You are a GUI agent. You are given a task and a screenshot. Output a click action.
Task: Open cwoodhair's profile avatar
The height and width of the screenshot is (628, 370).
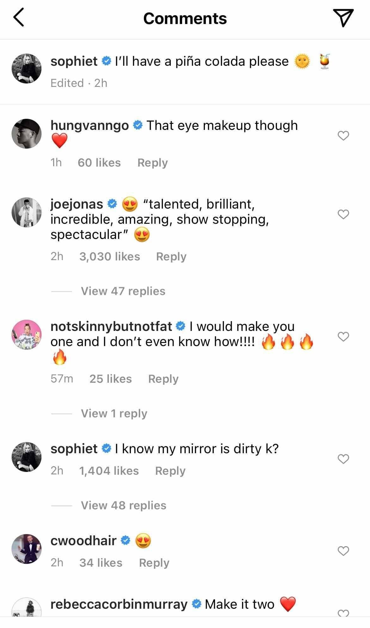click(x=27, y=549)
